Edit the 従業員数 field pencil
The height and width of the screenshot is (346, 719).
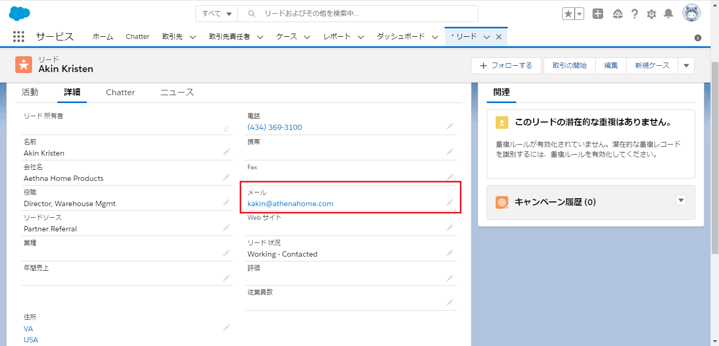tap(450, 302)
